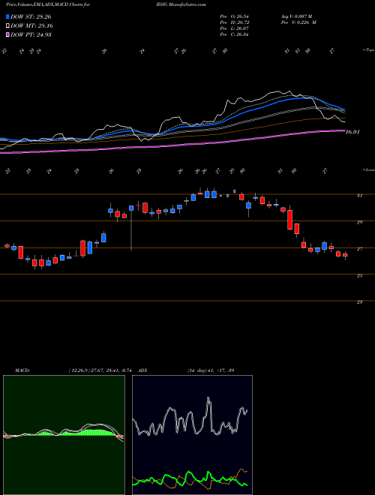This screenshot has width=375, height=495.
Task: Click the 'Pre H: 26.72' high value
Action: [235, 22]
